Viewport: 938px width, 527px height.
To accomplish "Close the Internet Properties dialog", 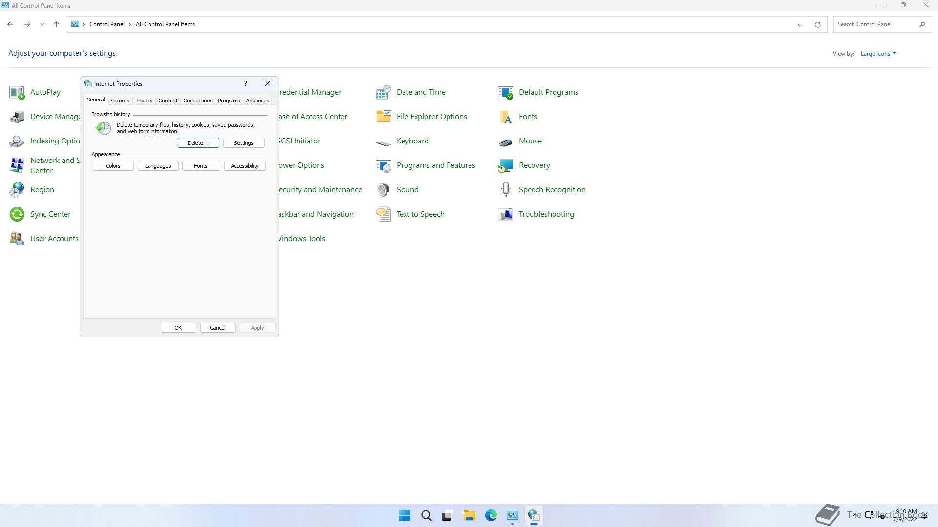I will click(268, 83).
